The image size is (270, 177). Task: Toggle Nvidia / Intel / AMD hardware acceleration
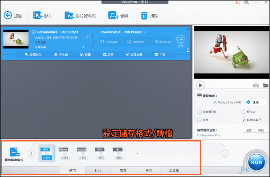coord(215,102)
